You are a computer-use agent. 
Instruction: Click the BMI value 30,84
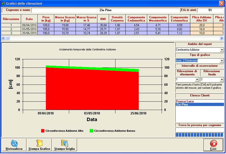click(103, 25)
